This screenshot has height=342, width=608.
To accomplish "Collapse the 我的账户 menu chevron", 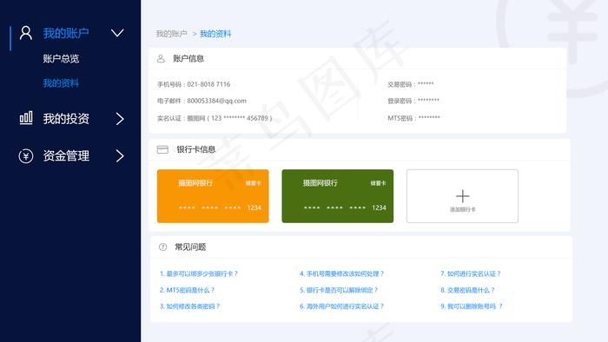I will point(117,33).
